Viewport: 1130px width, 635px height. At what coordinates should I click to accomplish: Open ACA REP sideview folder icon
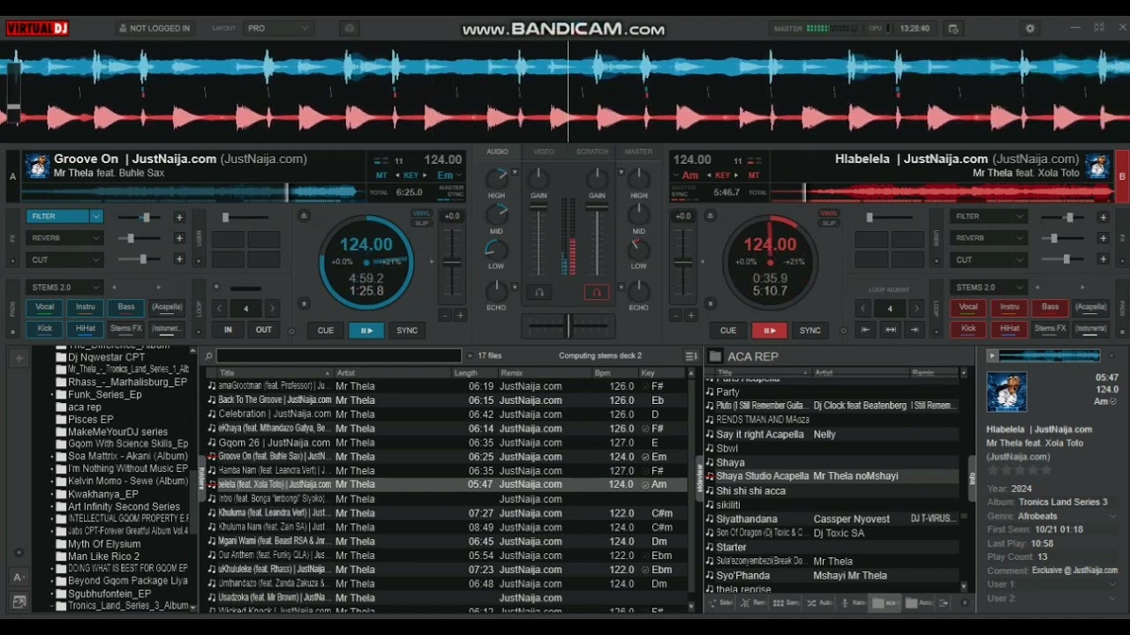click(x=715, y=356)
